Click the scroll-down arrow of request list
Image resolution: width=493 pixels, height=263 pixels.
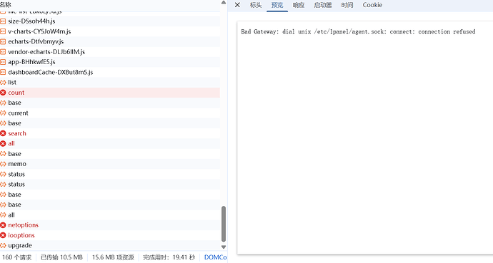click(224, 247)
